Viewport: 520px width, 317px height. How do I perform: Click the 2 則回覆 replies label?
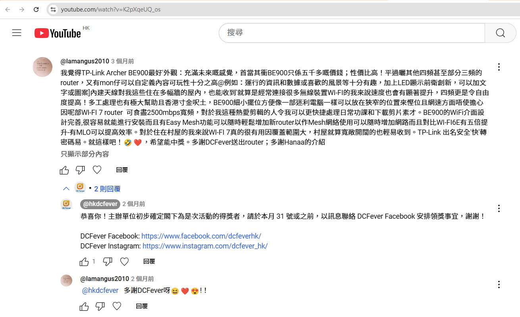pos(107,189)
